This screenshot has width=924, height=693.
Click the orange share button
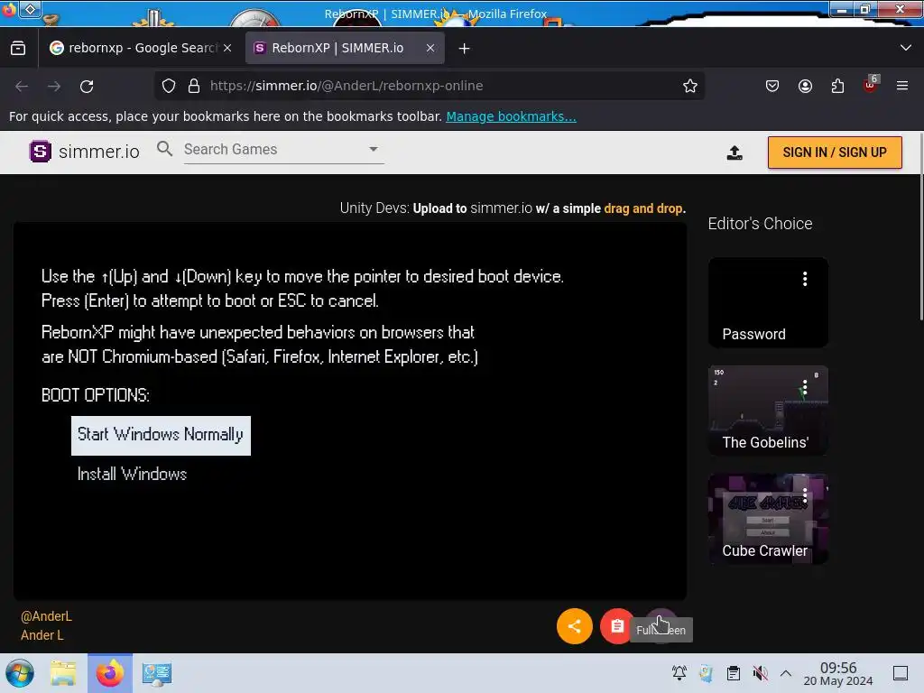tap(575, 626)
